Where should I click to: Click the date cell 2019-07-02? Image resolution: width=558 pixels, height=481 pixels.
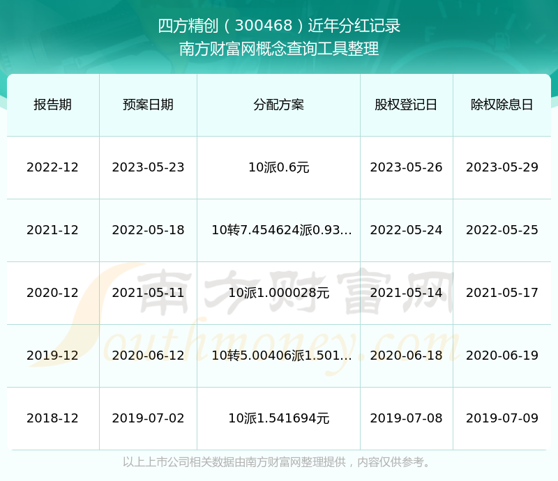tap(148, 418)
